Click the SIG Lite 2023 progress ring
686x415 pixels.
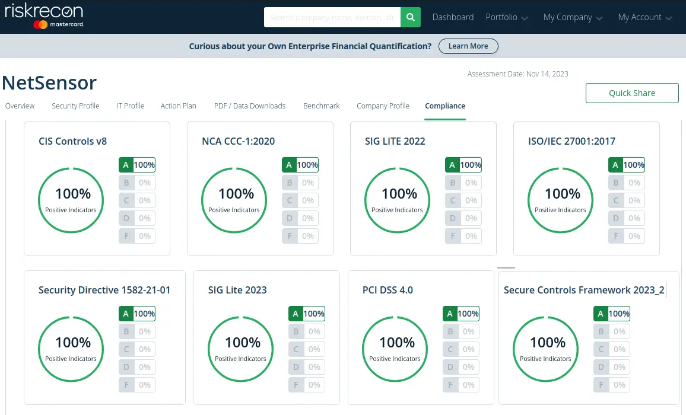tap(240, 349)
